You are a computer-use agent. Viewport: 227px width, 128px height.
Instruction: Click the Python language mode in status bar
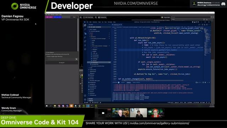(190, 103)
